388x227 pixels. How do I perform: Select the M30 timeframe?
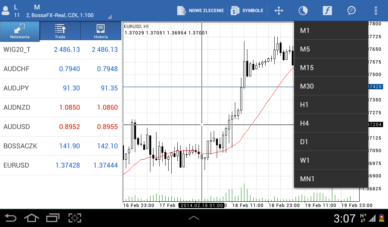point(331,86)
